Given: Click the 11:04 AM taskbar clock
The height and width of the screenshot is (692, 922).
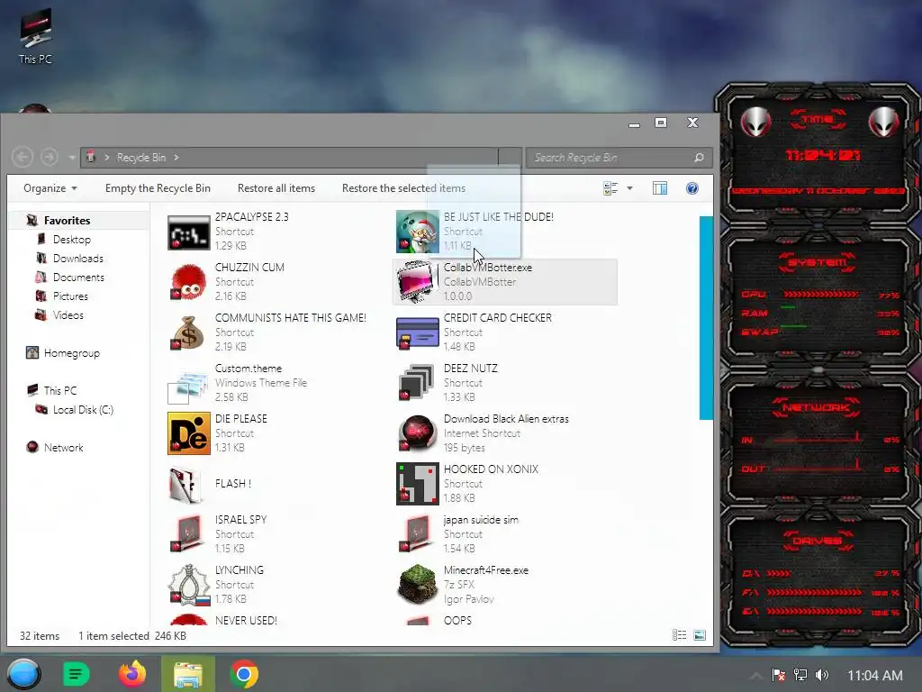Looking at the screenshot, I should coord(874,675).
